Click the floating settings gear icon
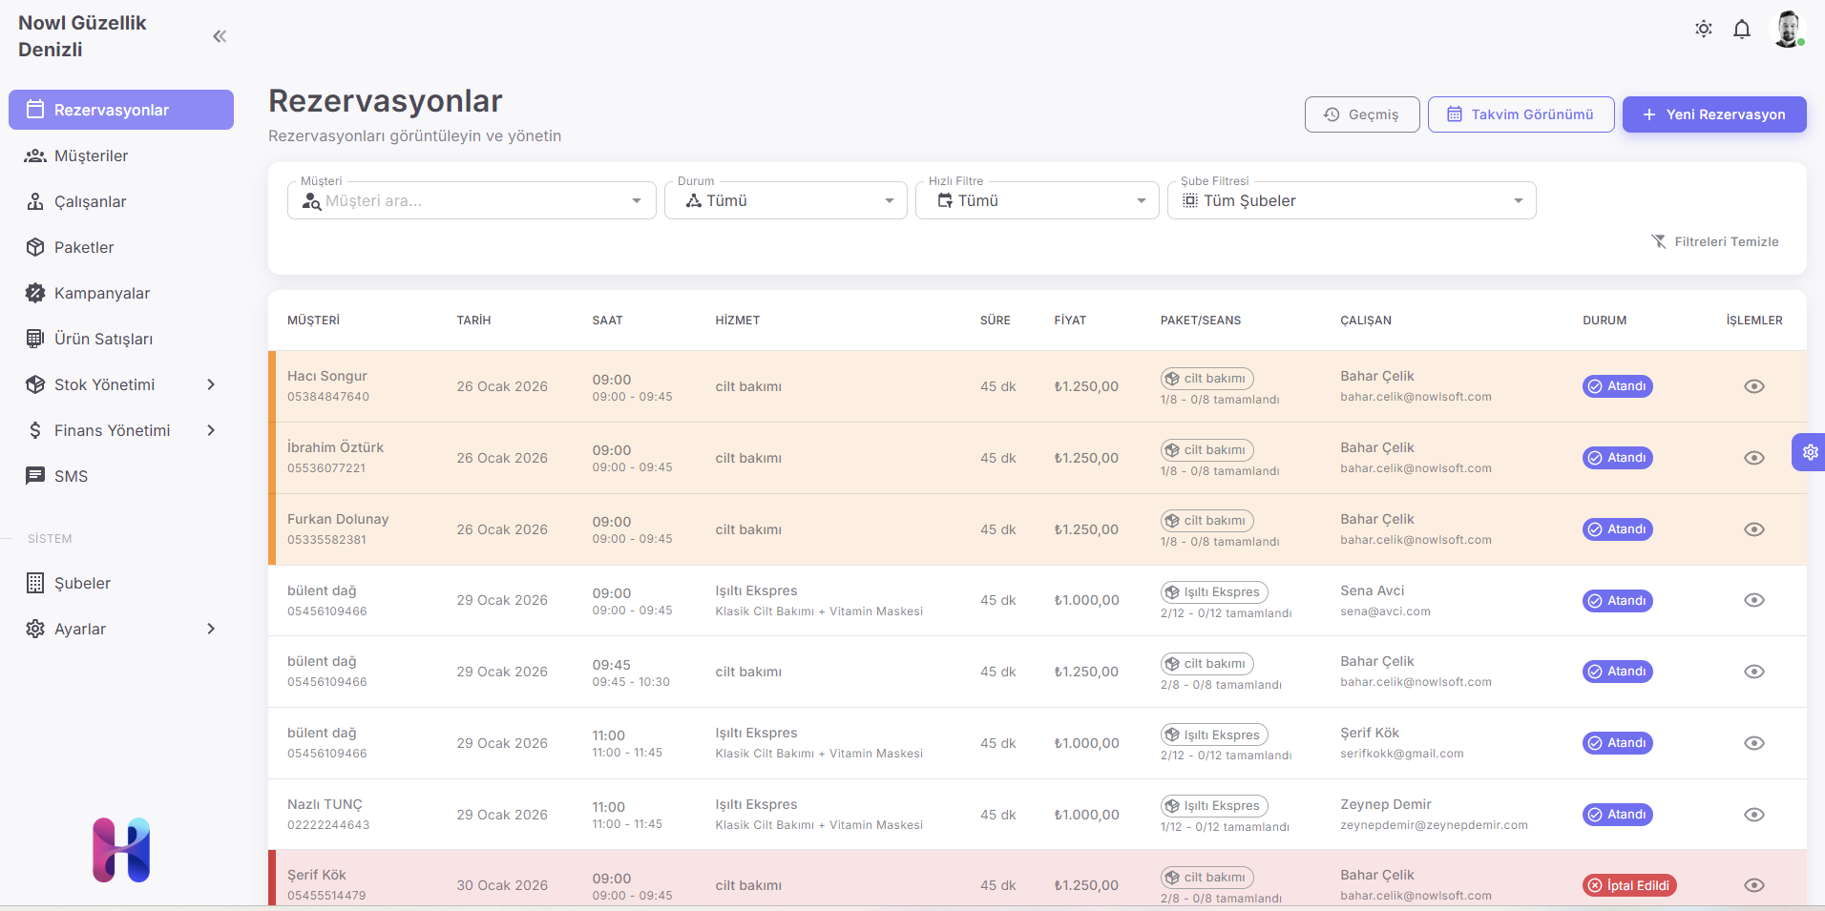The height and width of the screenshot is (911, 1825). pos(1809,452)
